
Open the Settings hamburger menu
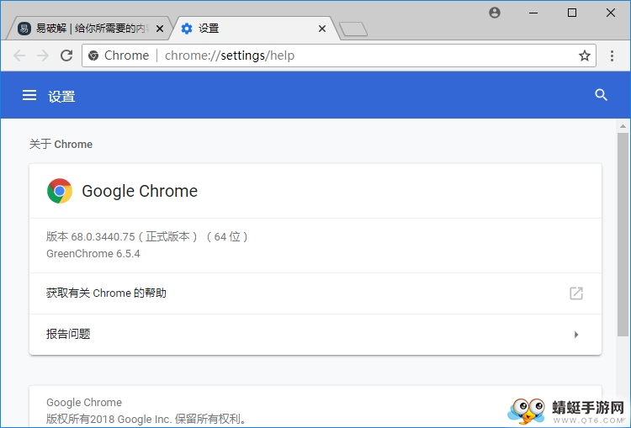[29, 95]
